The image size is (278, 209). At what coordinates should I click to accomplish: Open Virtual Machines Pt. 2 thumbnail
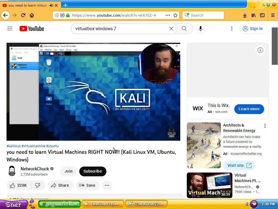coord(210,185)
